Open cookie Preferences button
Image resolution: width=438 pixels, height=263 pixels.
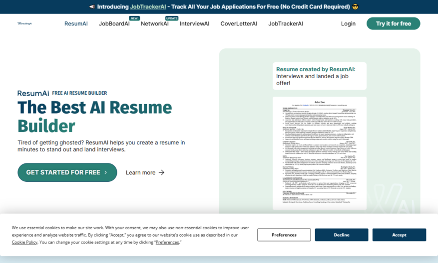[x=284, y=235]
